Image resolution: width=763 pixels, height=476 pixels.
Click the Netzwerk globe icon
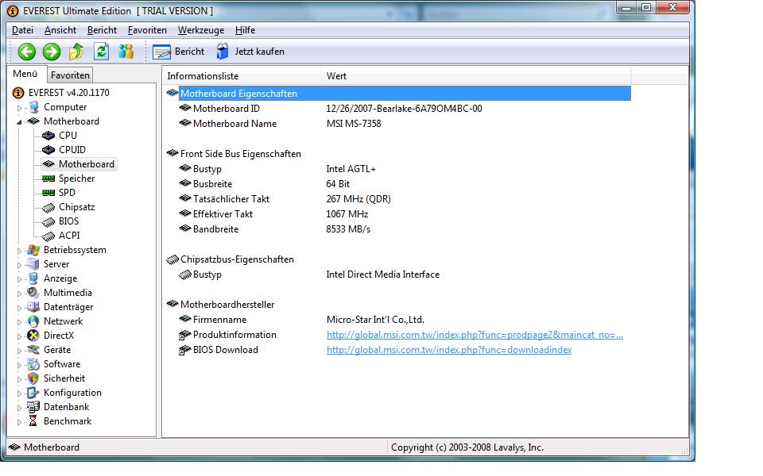(33, 321)
